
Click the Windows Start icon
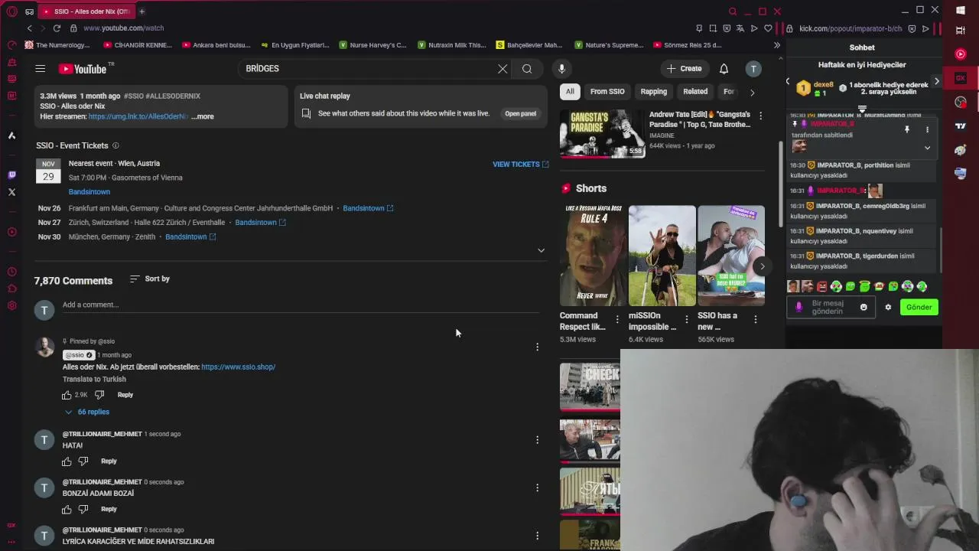961,11
